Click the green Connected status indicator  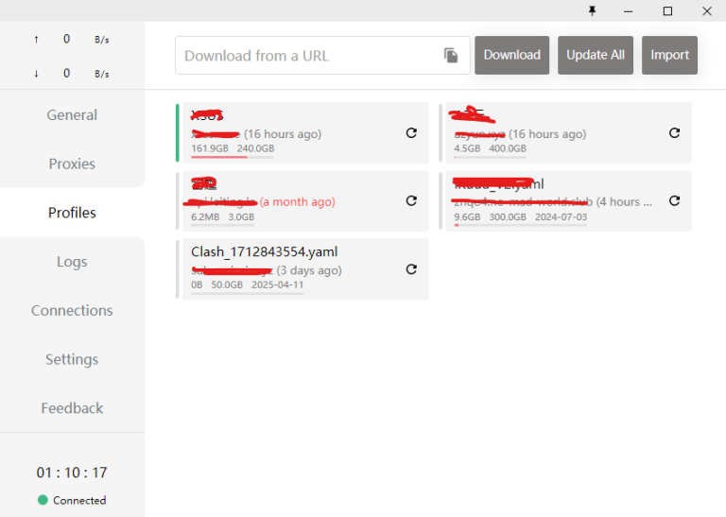(43, 500)
